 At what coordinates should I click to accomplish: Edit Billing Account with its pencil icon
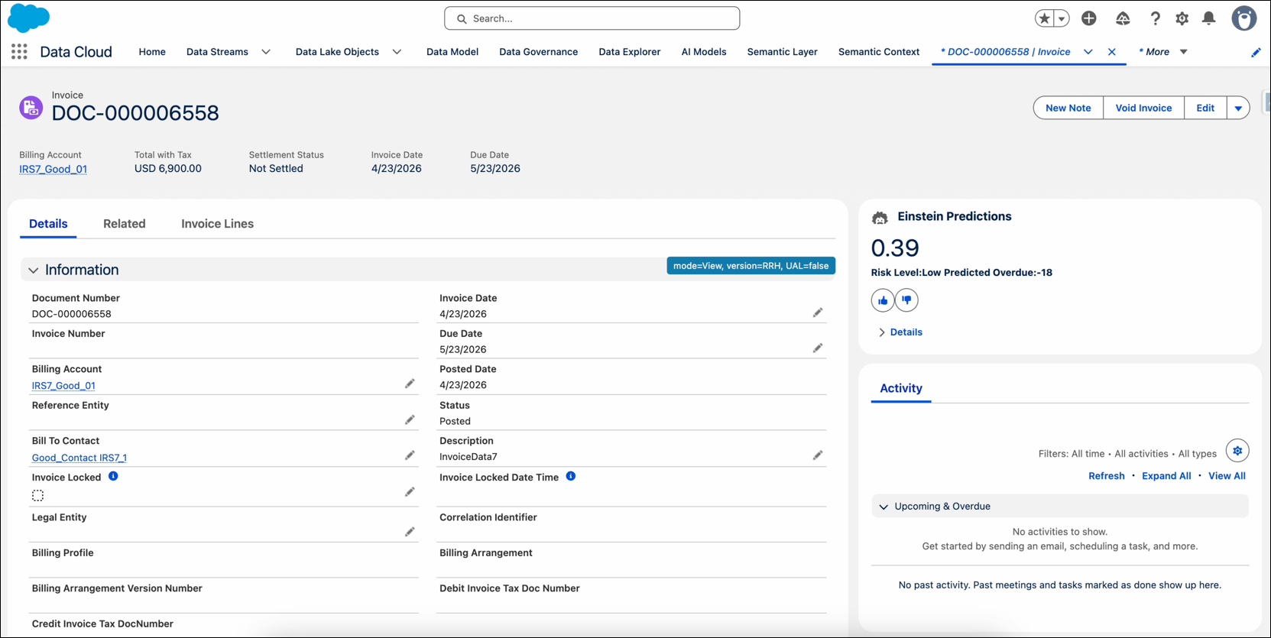click(x=410, y=384)
